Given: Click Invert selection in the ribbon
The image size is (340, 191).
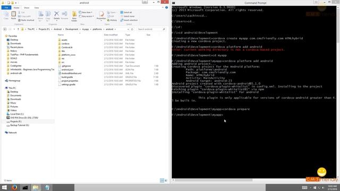Looking at the screenshot, I should 129,20.
